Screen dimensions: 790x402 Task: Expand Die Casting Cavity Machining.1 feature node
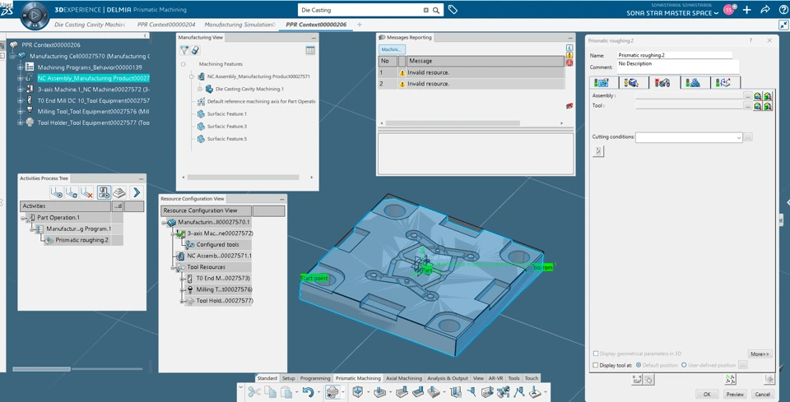[199, 89]
